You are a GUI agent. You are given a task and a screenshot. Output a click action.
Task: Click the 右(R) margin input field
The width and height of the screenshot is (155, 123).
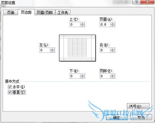coord(105,50)
